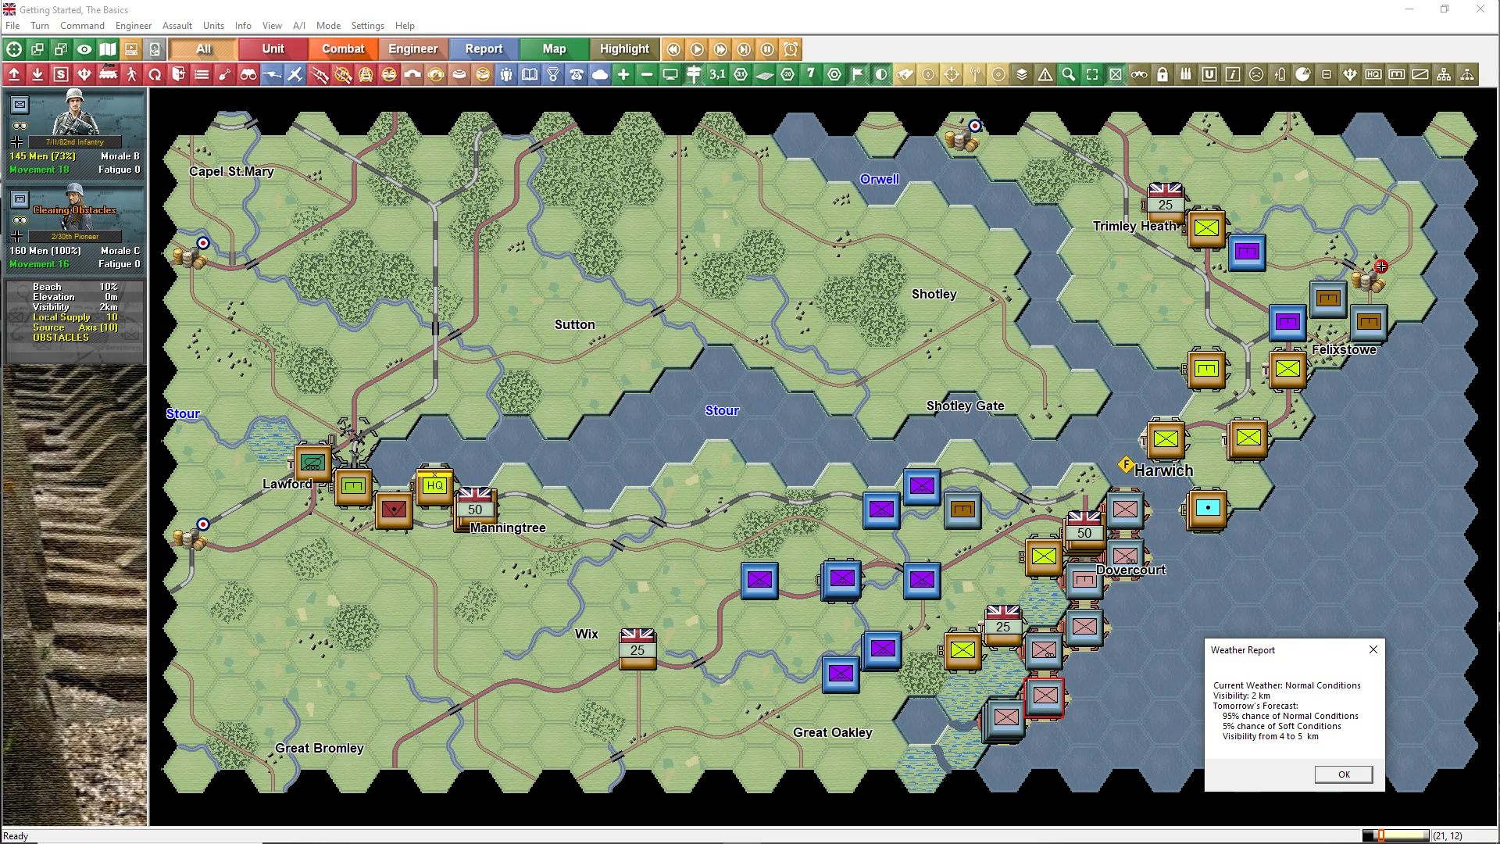Image resolution: width=1500 pixels, height=844 pixels.
Task: Click the binoculars icon in the red toolbar
Action: tap(248, 75)
